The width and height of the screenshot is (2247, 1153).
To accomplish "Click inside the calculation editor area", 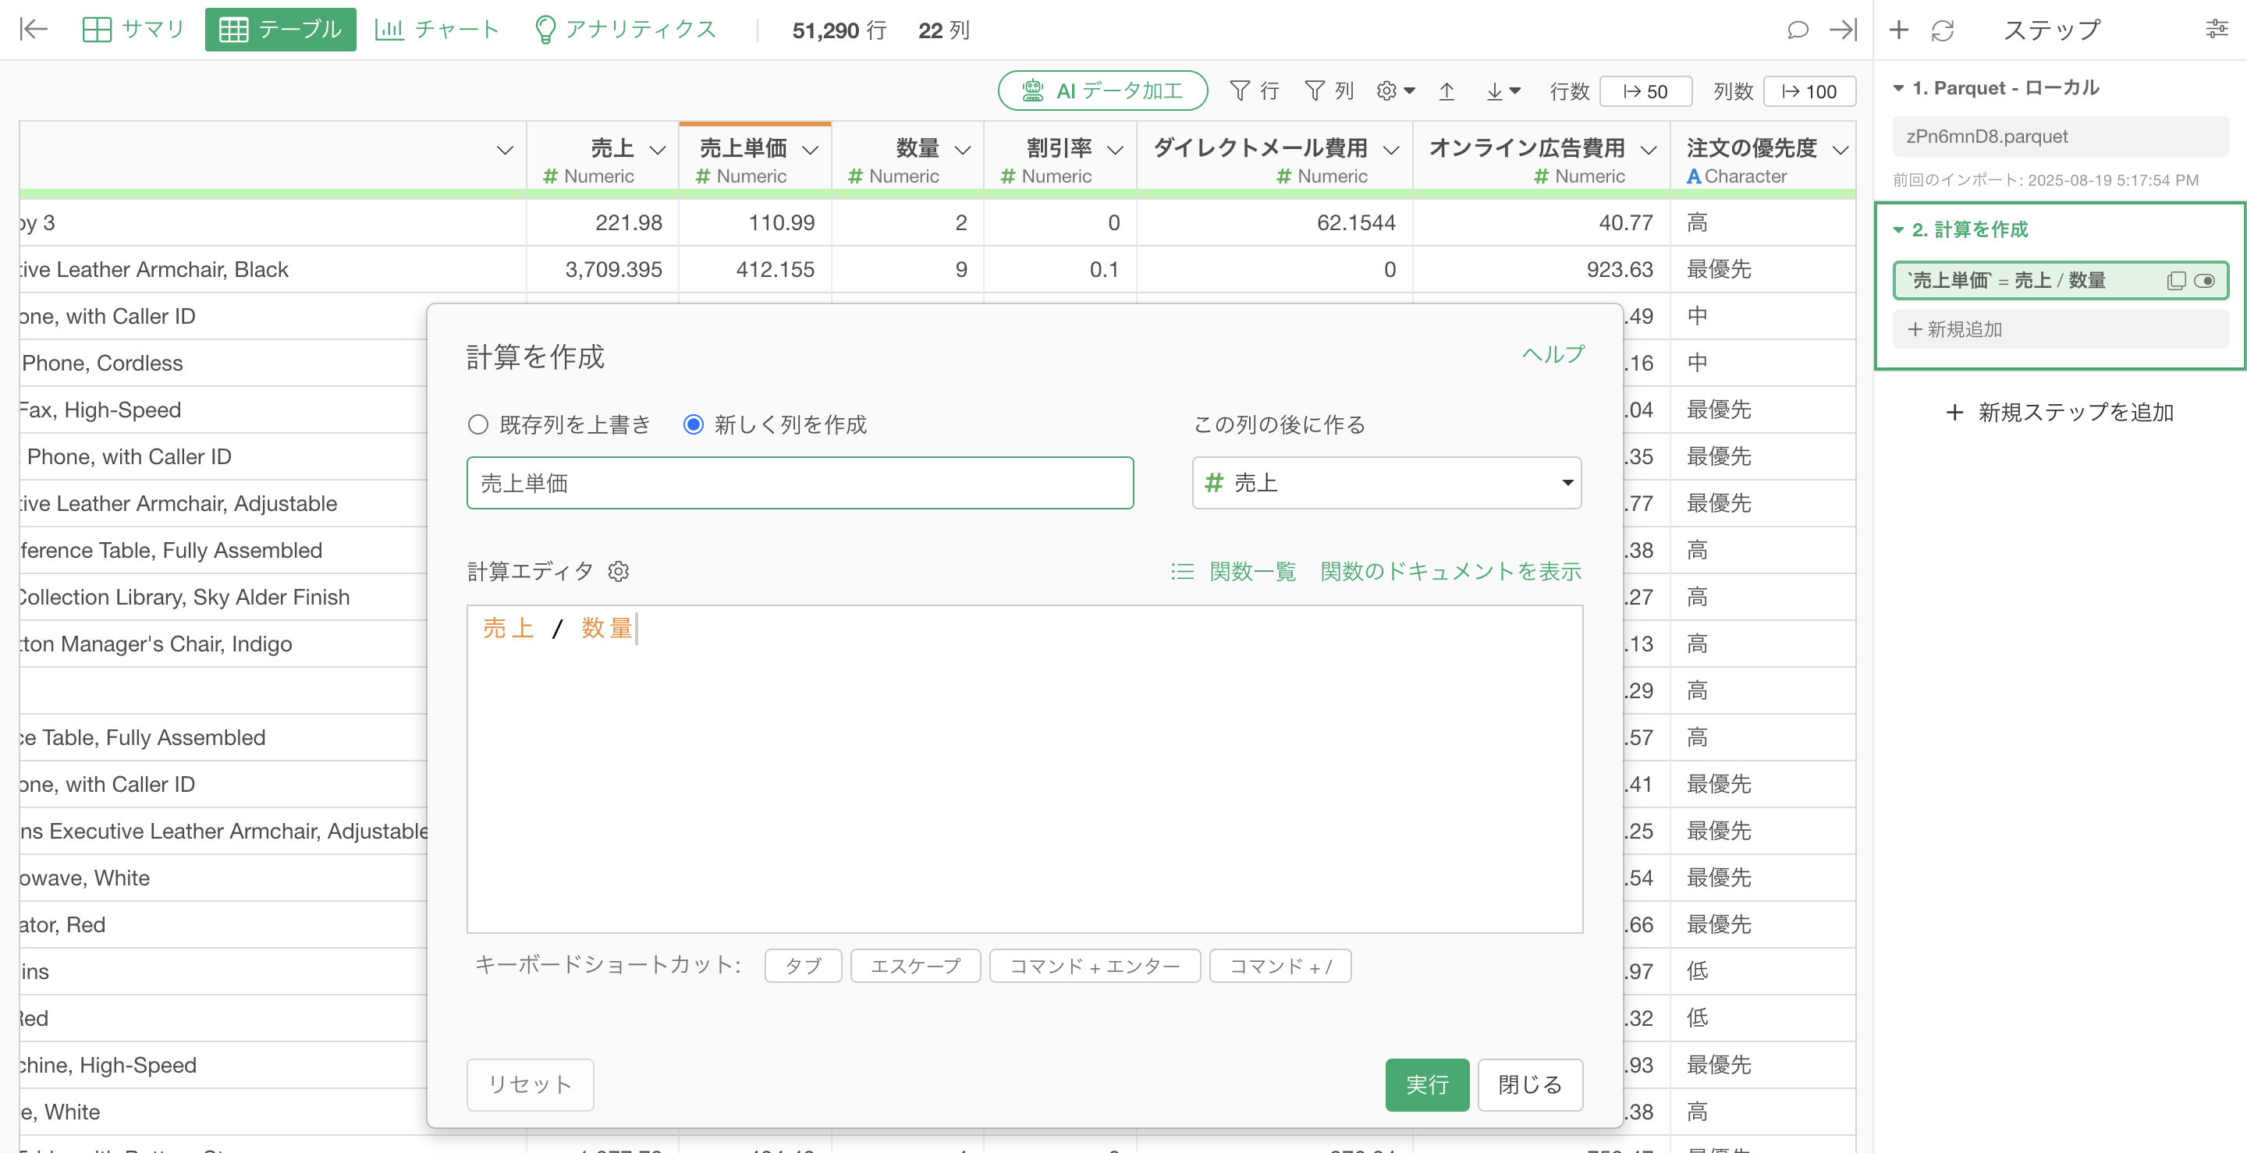I will click(x=1024, y=768).
